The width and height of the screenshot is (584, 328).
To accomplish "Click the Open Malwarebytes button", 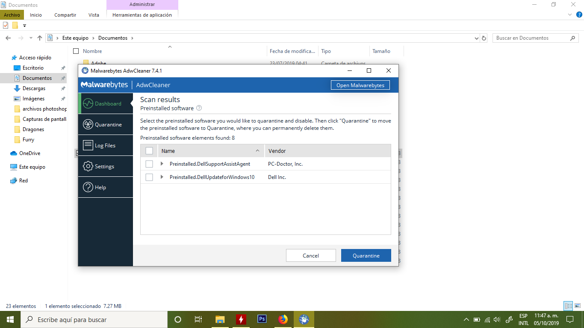I will coord(360,85).
